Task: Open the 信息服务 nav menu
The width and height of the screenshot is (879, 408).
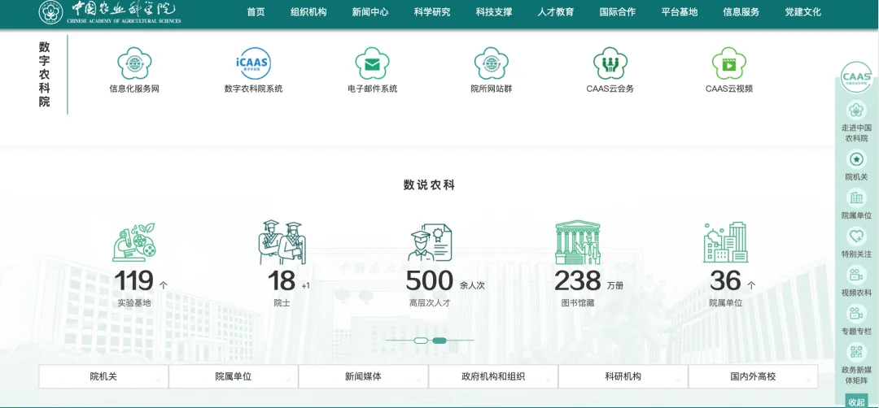Action: (741, 12)
